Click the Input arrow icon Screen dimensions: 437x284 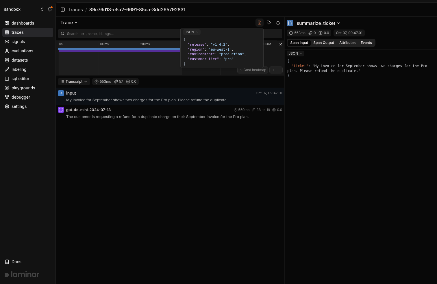[x=61, y=93]
